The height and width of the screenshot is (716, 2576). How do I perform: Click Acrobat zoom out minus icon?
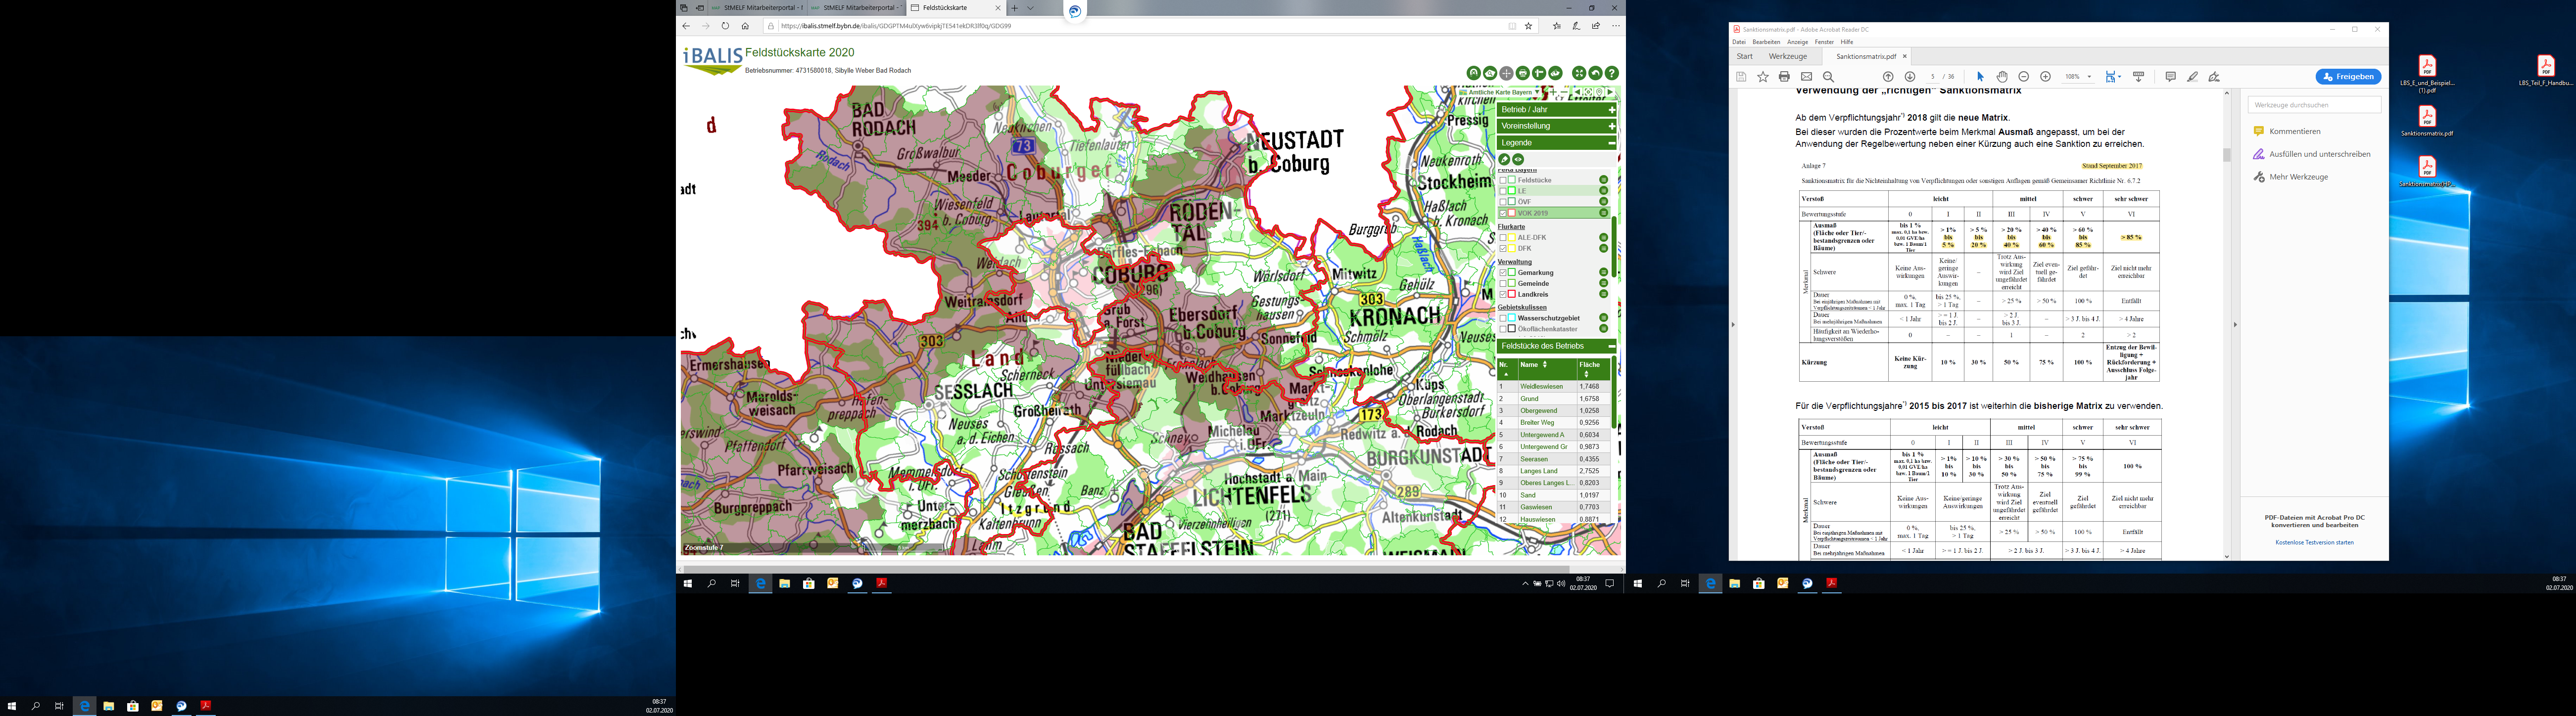[x=2024, y=77]
